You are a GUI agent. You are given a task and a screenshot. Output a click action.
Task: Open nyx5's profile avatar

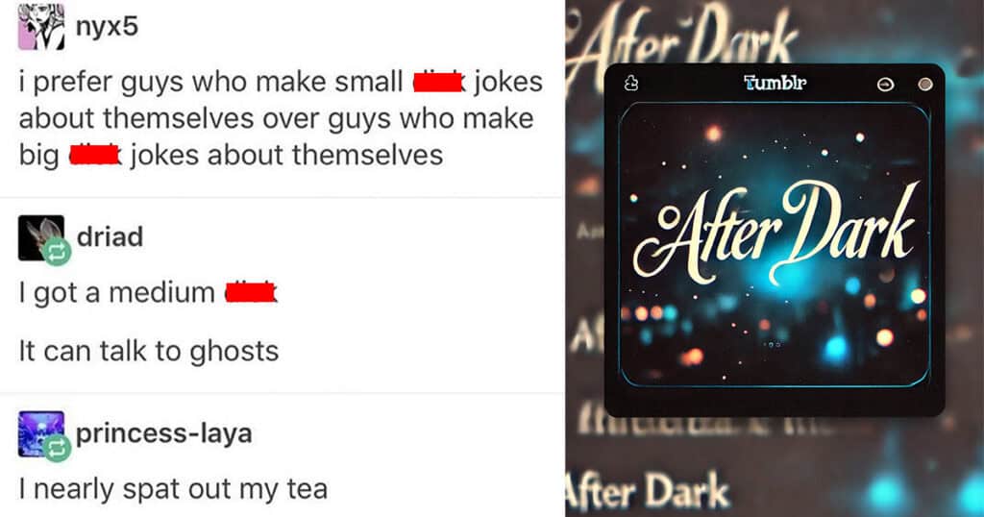pos(40,26)
